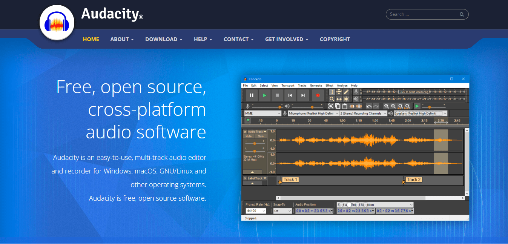
Task: Go to the COPYRIGHT page
Action: tap(335, 39)
